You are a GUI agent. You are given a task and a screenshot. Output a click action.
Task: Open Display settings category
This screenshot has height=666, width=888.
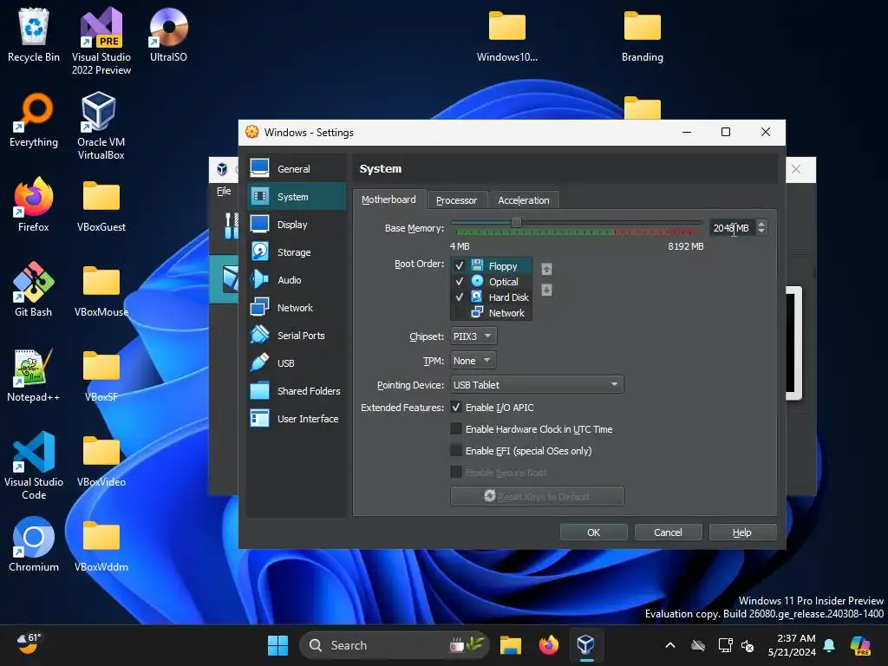297,225
